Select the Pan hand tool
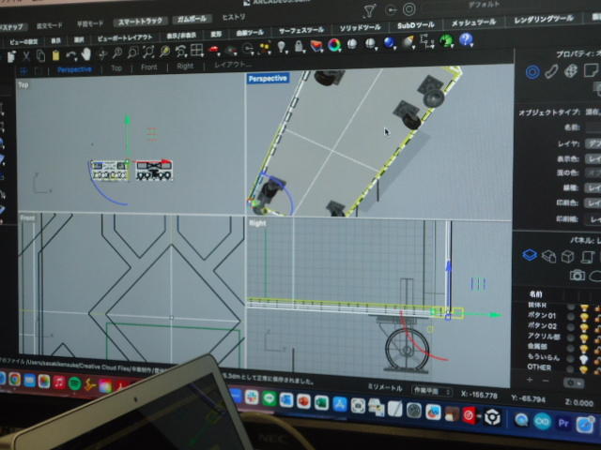Viewport: 601px width, 450px height. (86, 54)
